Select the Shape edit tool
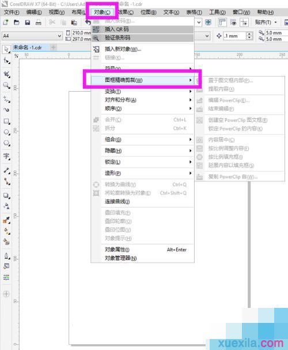This screenshot has height=350, width=288. click(x=6, y=61)
